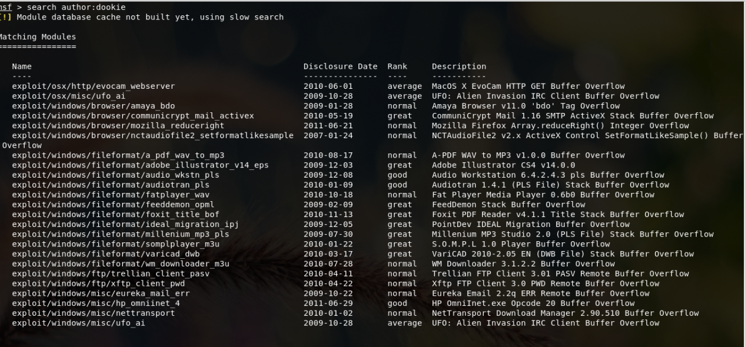Image resolution: width=745 pixels, height=347 pixels.
Task: Select module exploit/windows/fileformat/millenium_mp3_pls
Action: pos(121,234)
